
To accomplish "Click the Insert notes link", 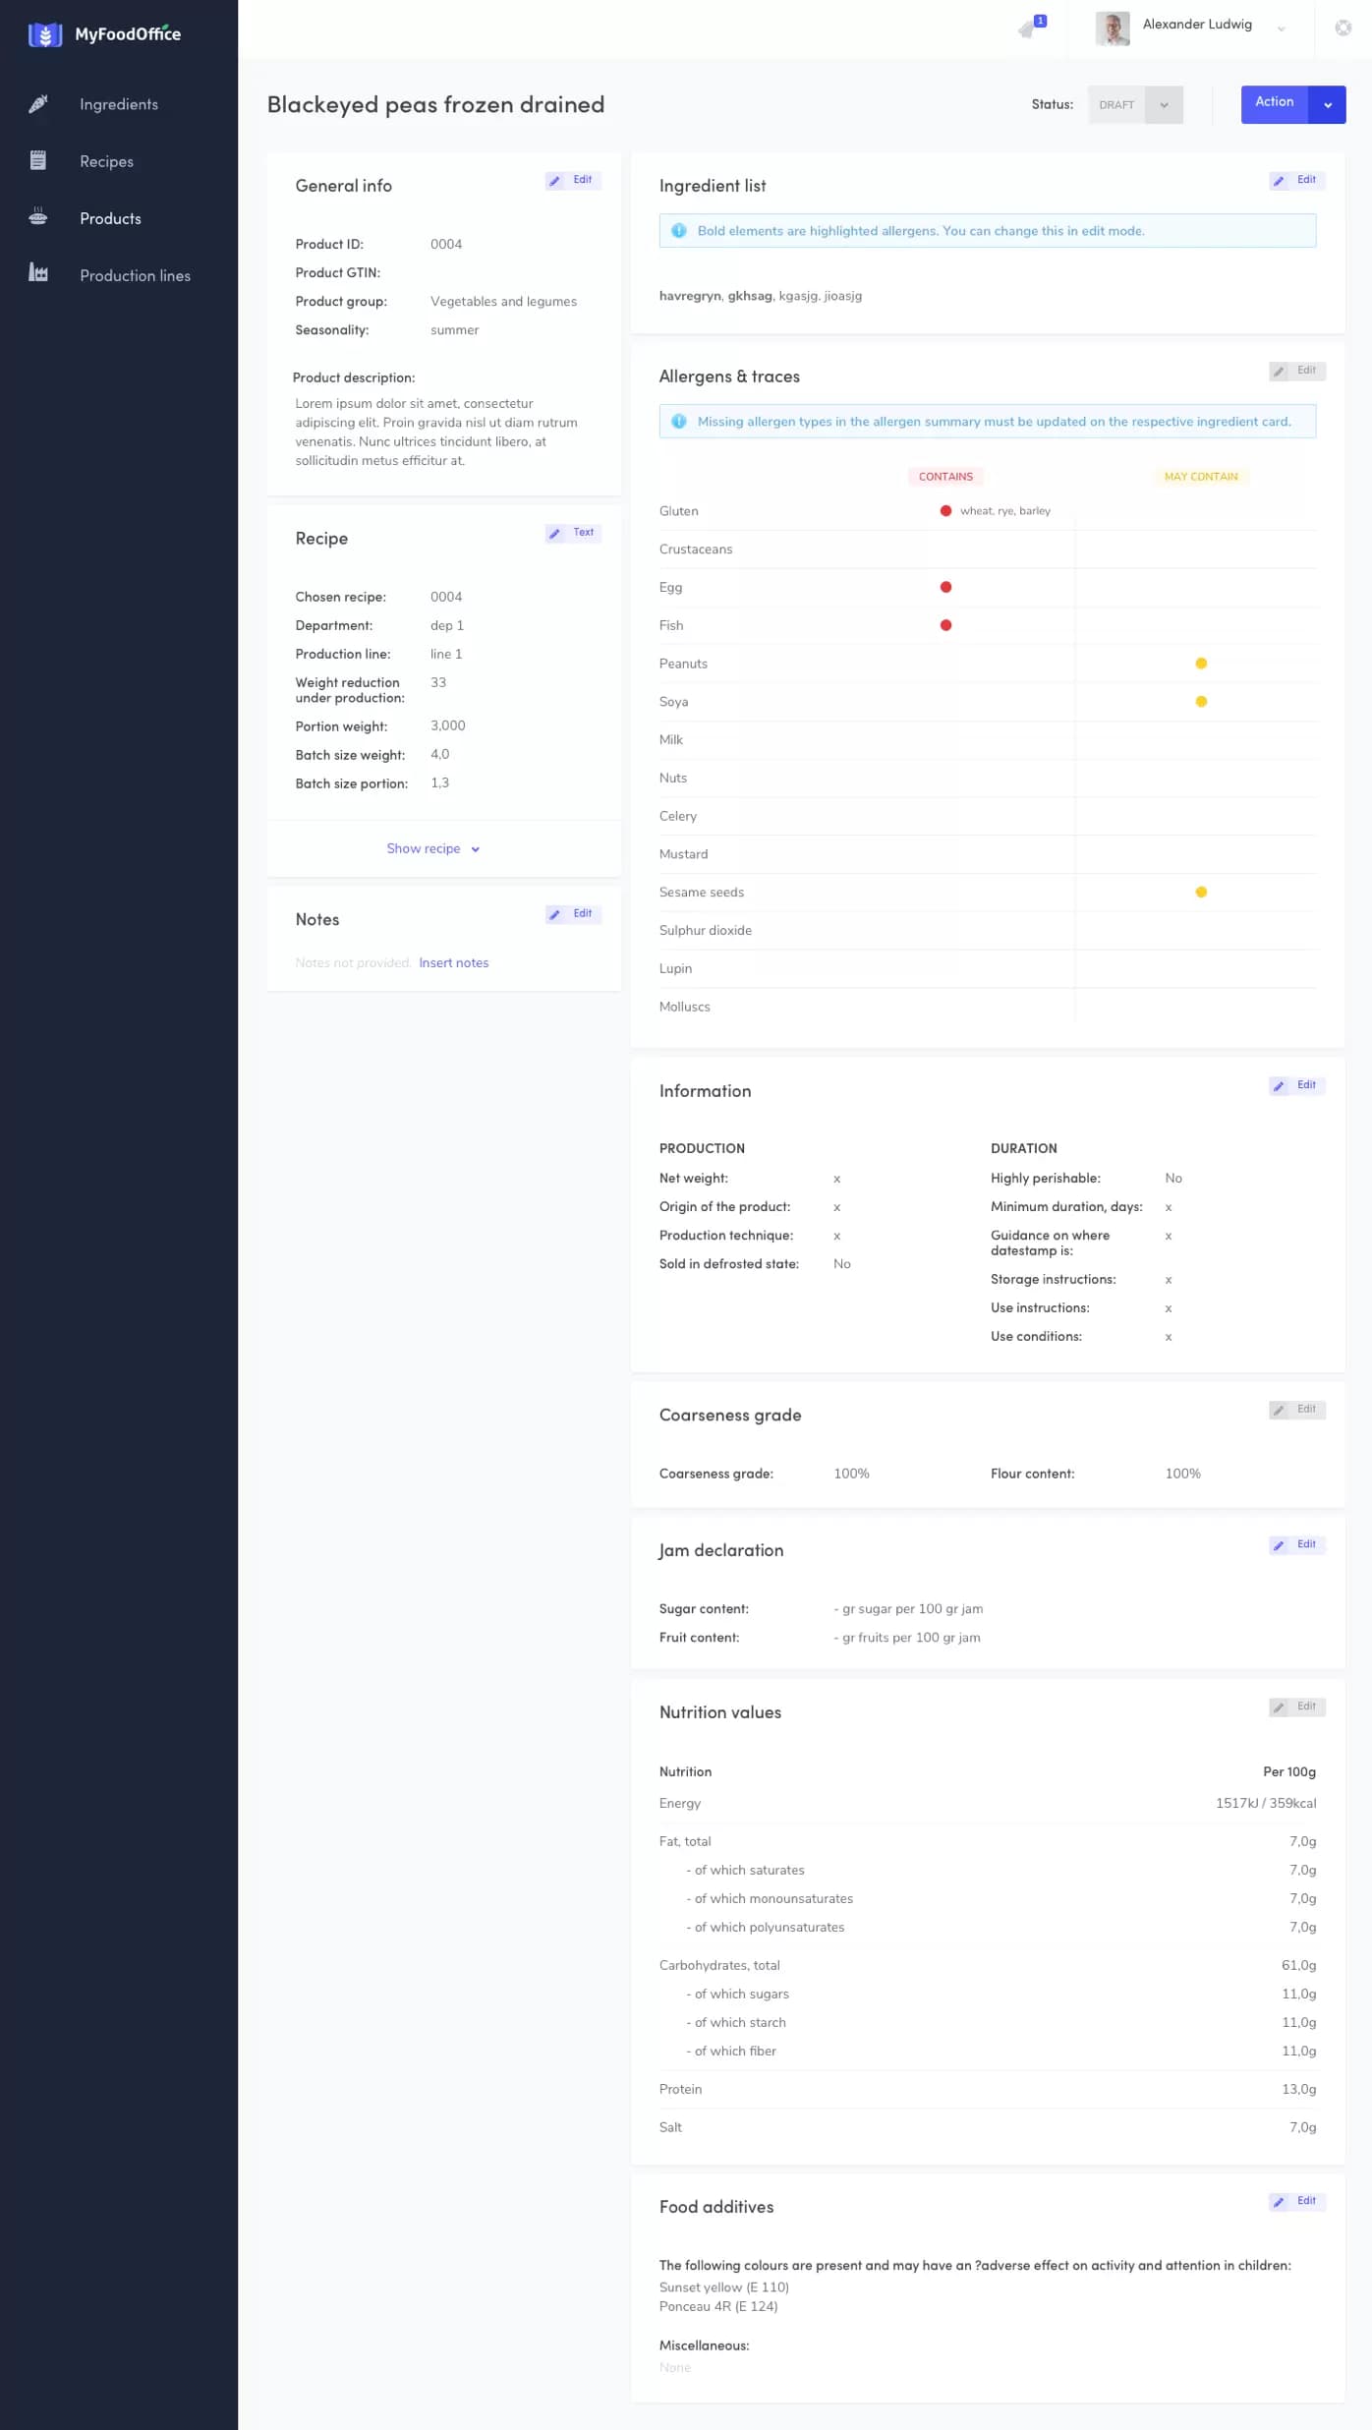I will [x=453, y=963].
